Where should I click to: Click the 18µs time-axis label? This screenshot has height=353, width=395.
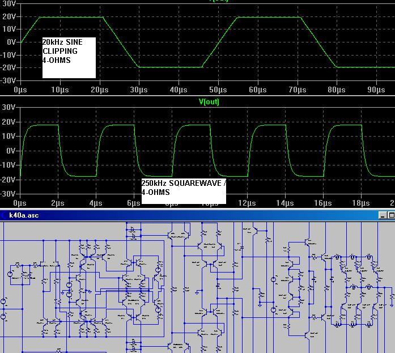pyautogui.click(x=361, y=203)
